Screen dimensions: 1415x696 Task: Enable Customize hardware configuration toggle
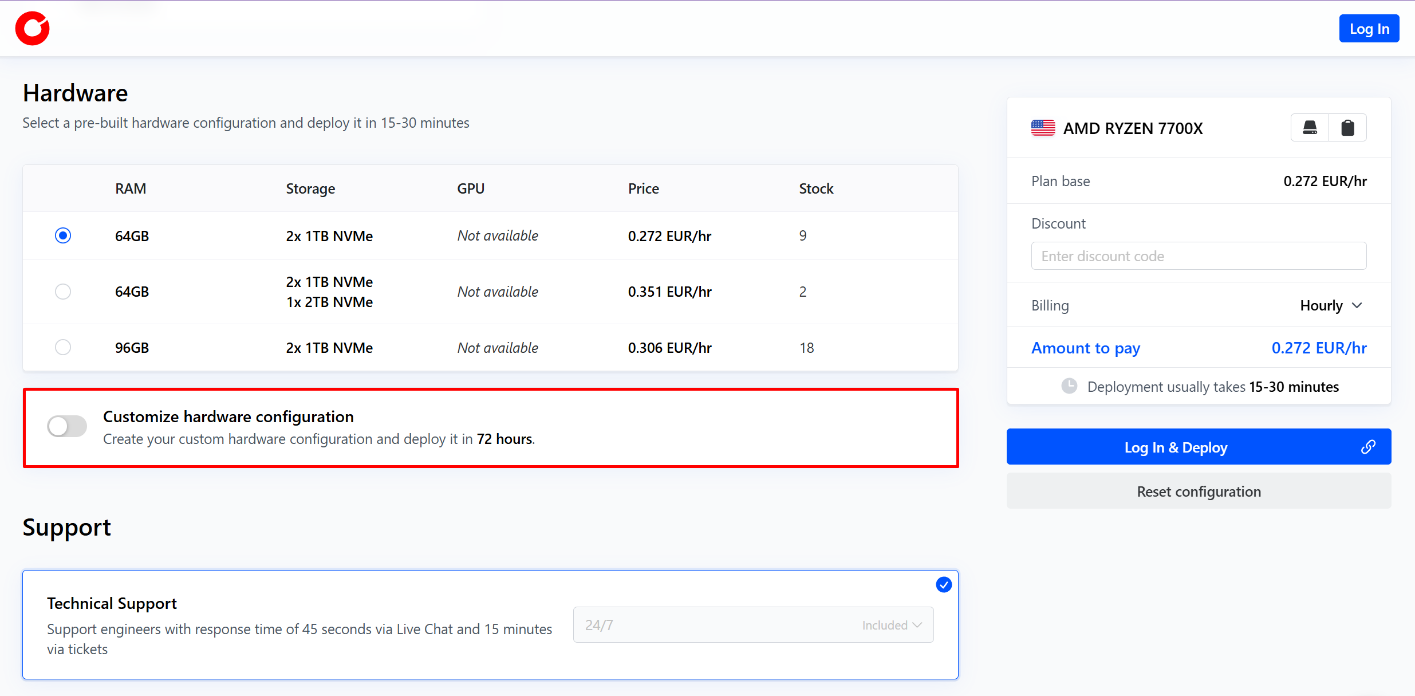click(x=67, y=426)
